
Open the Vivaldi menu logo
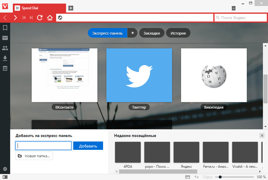(x=5, y=6)
